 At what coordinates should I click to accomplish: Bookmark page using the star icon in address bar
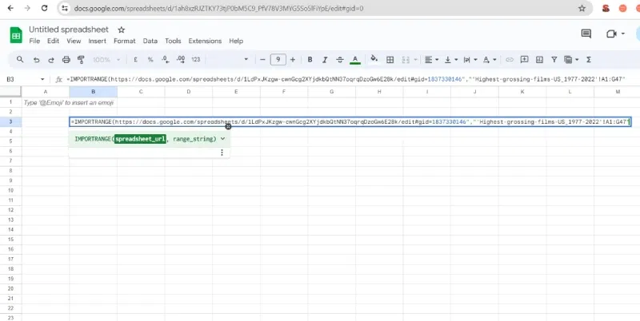(582, 8)
